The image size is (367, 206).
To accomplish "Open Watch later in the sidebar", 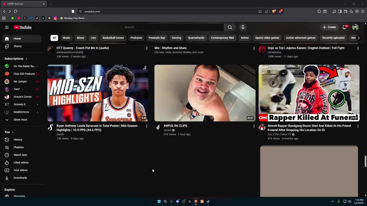I will (x=22, y=155).
